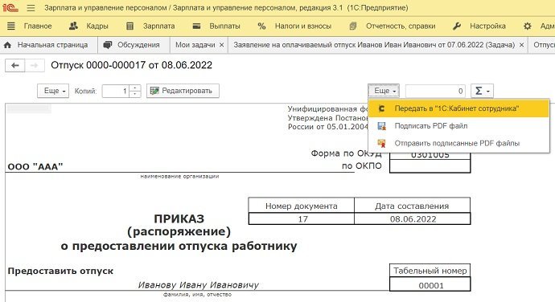The image size is (555, 302).
Task: Click the home icon on Начальная страница tab
Action: pos(7,45)
